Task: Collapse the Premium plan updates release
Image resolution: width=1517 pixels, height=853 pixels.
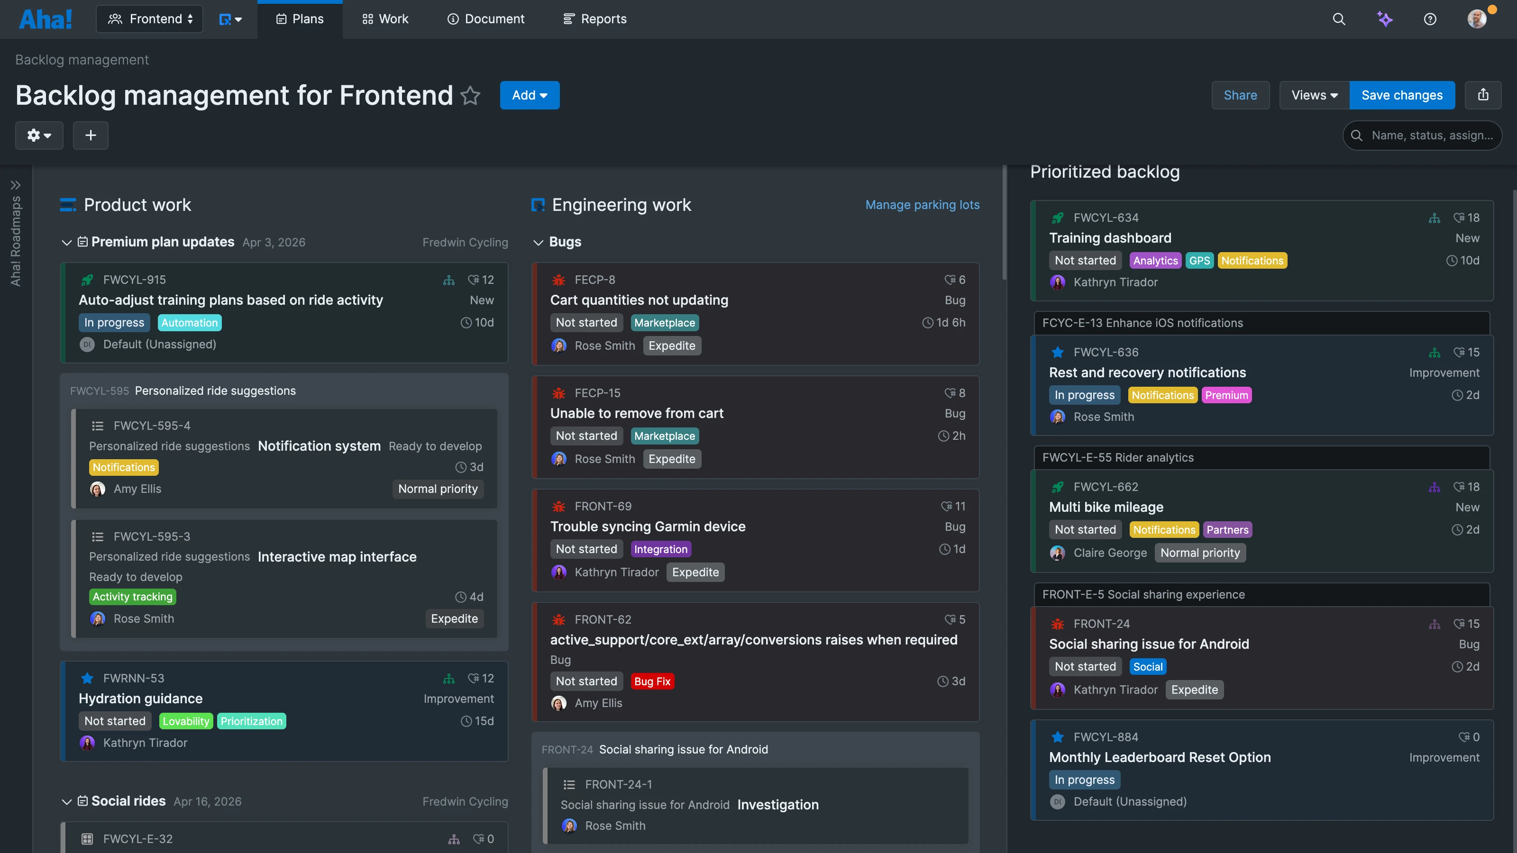Action: tap(66, 243)
